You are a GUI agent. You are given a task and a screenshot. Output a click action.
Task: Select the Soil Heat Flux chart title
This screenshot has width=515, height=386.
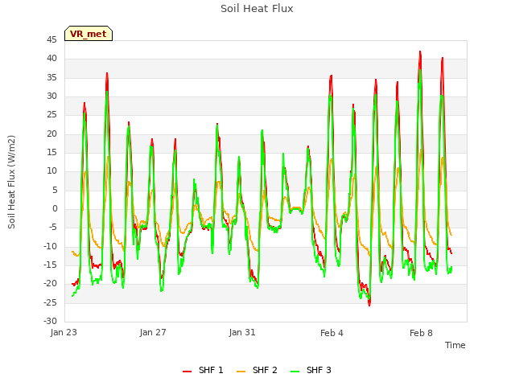pyautogui.click(x=257, y=9)
